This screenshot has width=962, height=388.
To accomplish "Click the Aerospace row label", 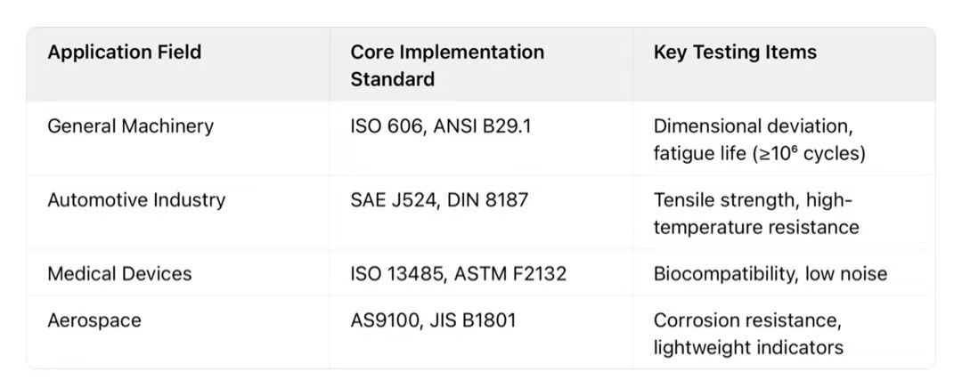I will coord(94,320).
